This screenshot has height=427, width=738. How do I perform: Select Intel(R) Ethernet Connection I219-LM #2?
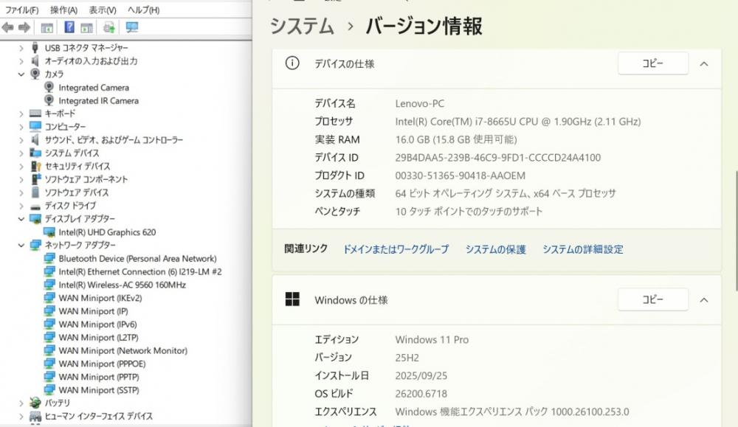[x=140, y=271]
